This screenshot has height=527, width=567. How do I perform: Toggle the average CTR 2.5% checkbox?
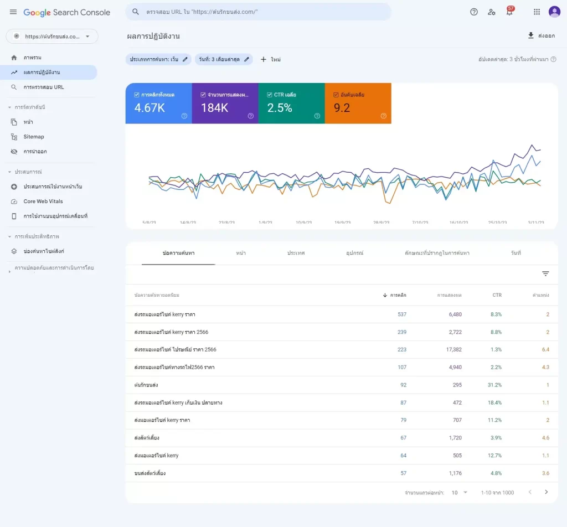click(270, 95)
